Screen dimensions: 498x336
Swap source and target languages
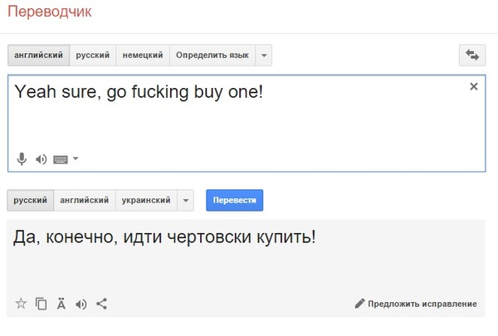[472, 56]
